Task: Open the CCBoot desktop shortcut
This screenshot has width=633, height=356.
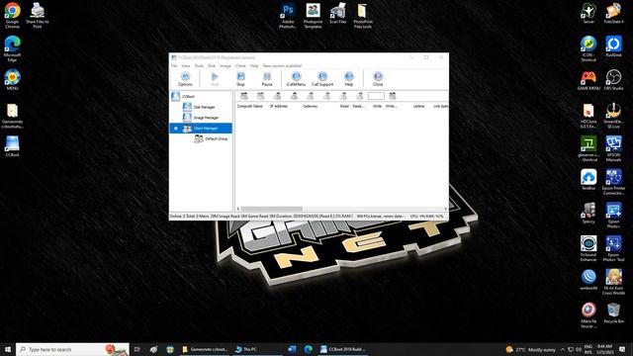Action: click(x=12, y=146)
